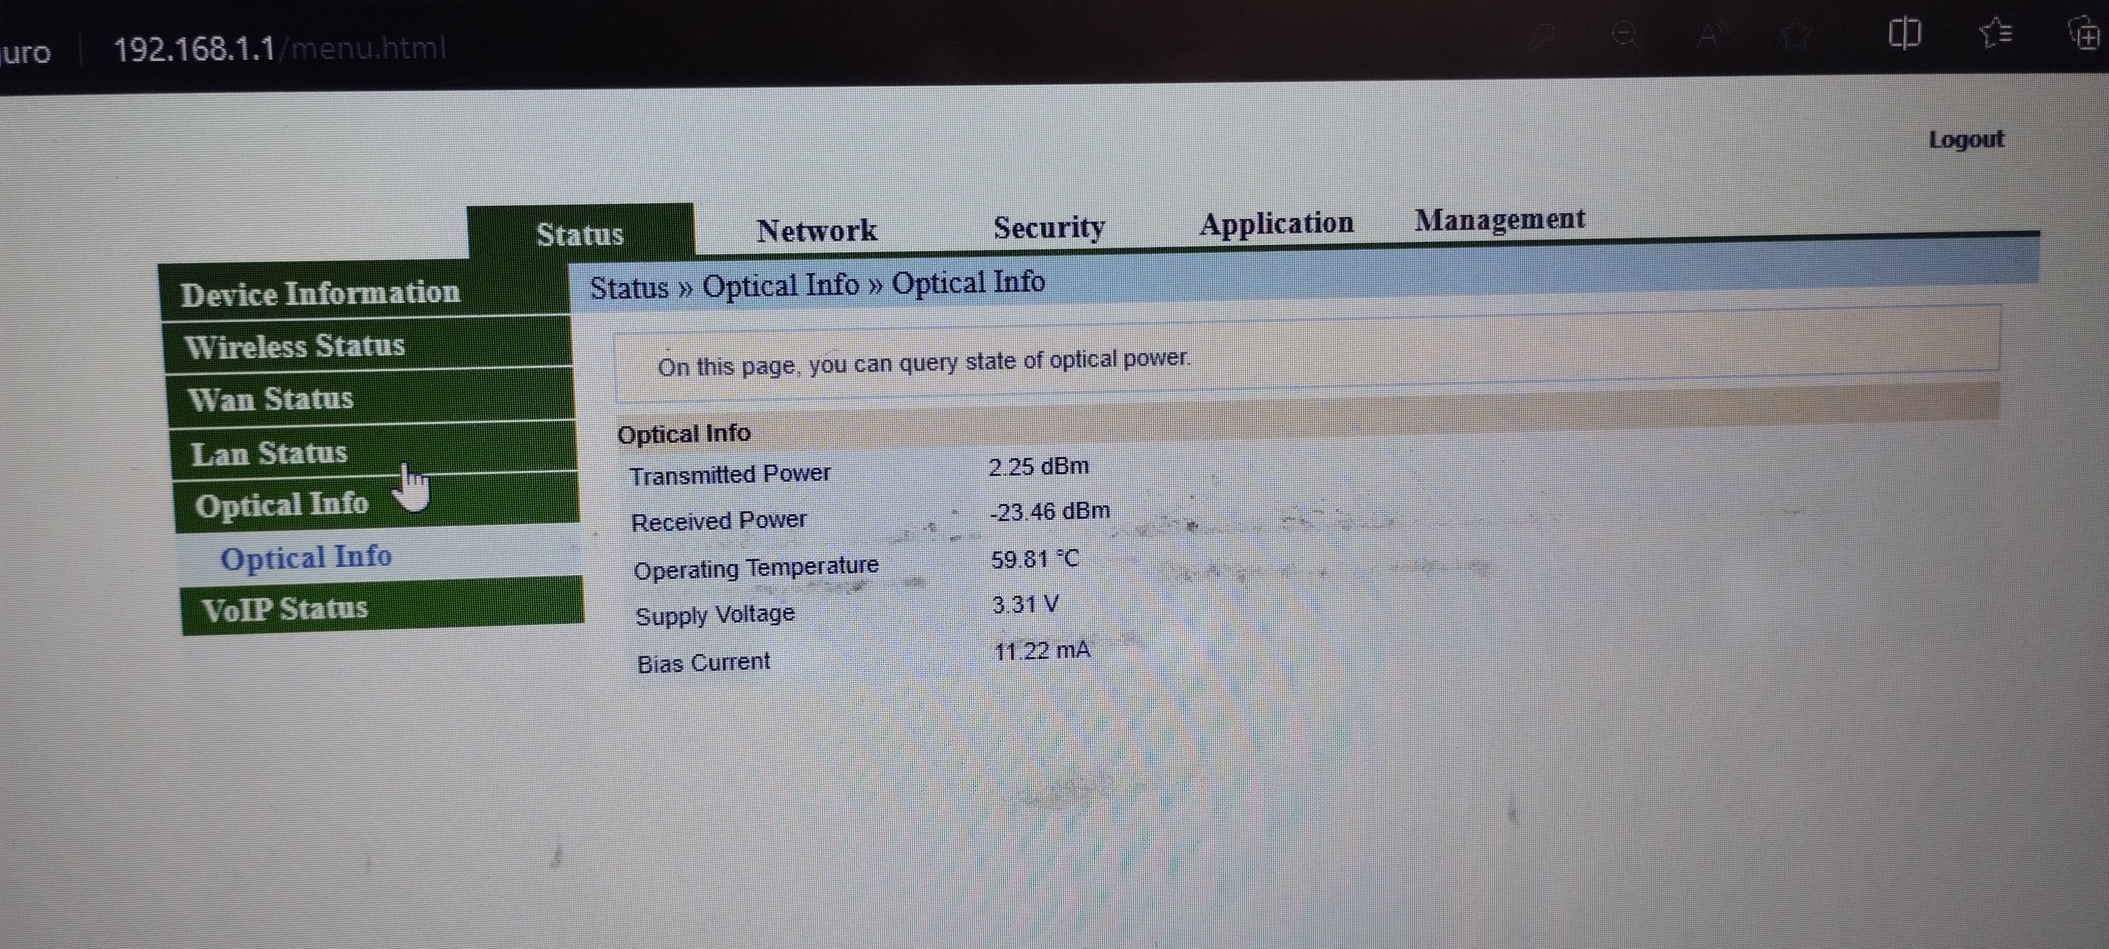
Task: Click the saved passwords key icon
Action: pos(1542,36)
